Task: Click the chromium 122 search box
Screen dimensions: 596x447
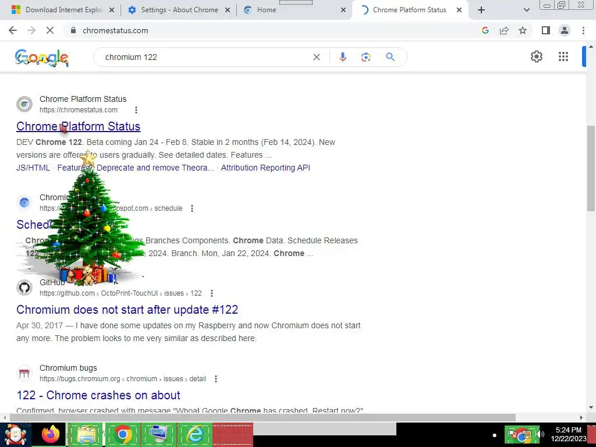Action: pos(205,57)
